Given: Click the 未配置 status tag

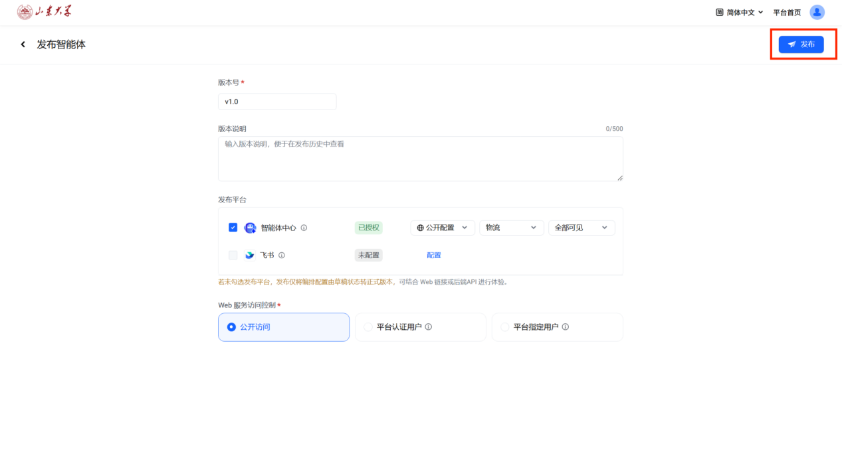Looking at the screenshot, I should tap(369, 255).
